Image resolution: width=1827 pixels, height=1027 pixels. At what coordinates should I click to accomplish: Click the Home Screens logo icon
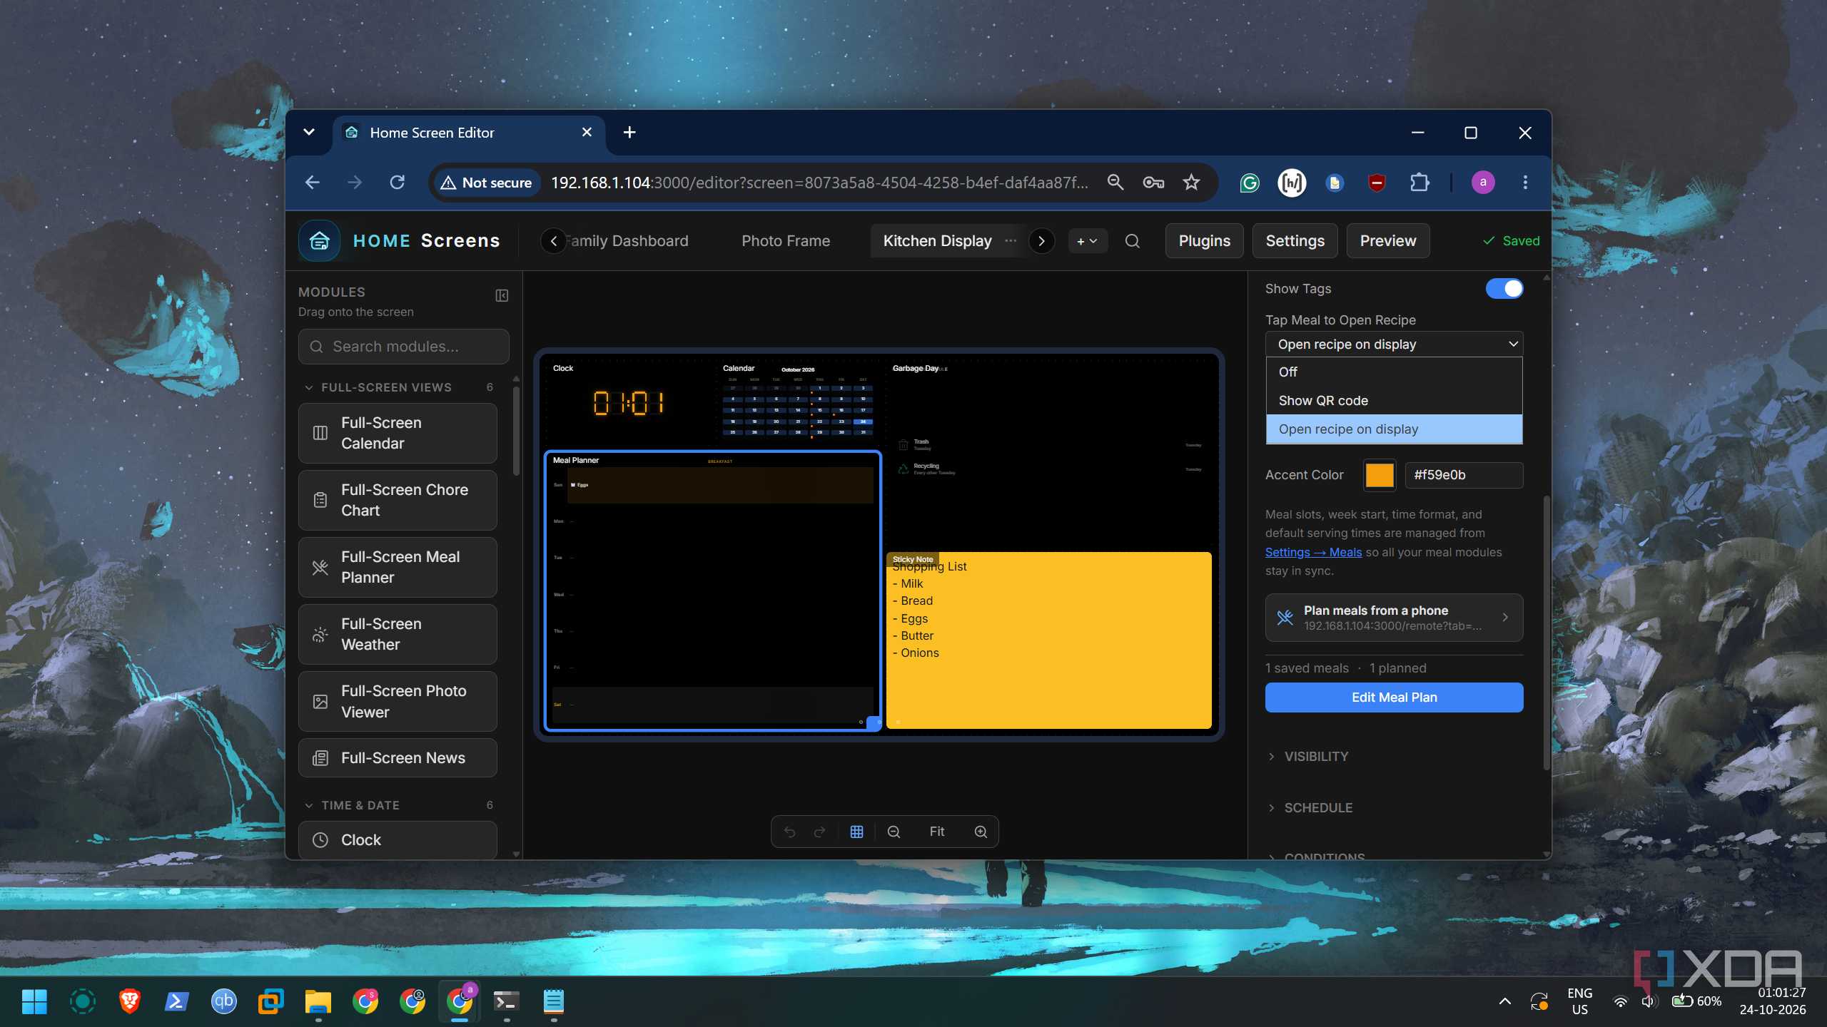click(x=319, y=241)
